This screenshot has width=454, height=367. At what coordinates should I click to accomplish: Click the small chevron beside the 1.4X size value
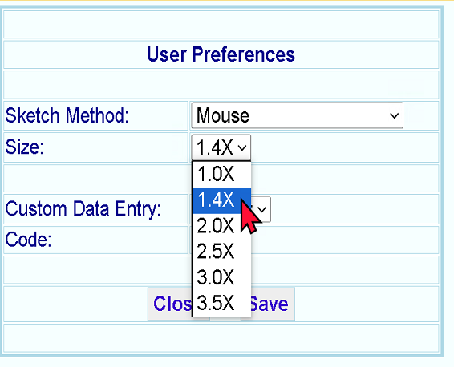(242, 147)
